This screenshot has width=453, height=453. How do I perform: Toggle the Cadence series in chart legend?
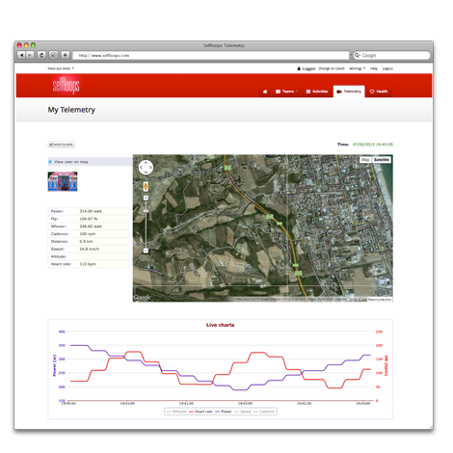[264, 412]
